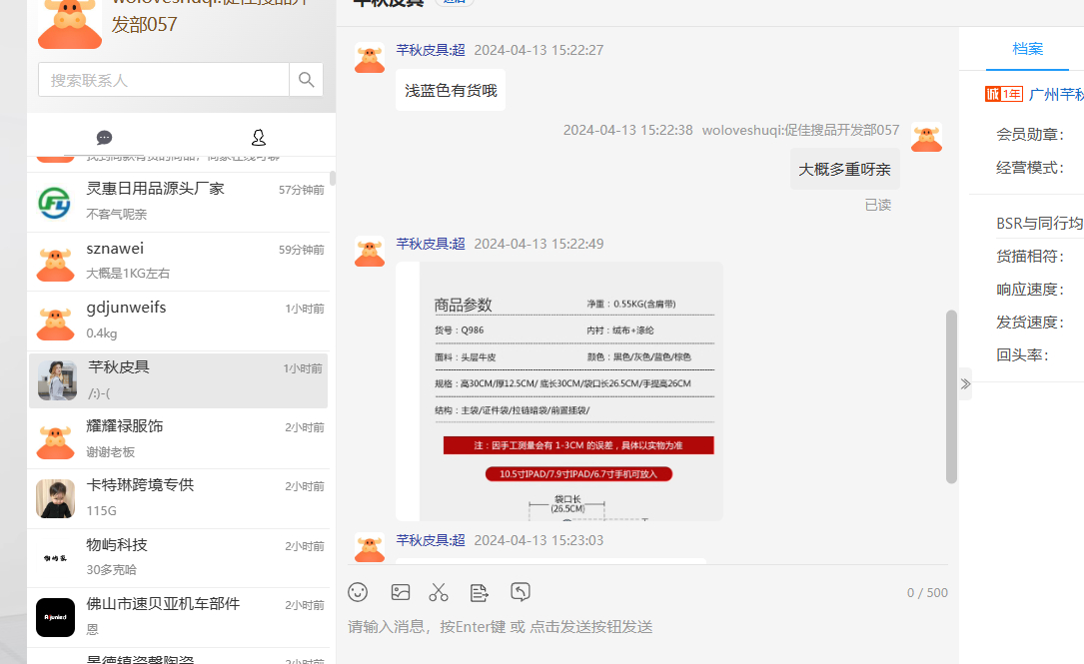Switch to the conversations list tab
This screenshot has width=1084, height=664.
pos(104,138)
